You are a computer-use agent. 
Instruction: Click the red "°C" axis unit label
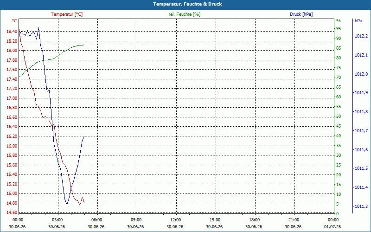15,21
